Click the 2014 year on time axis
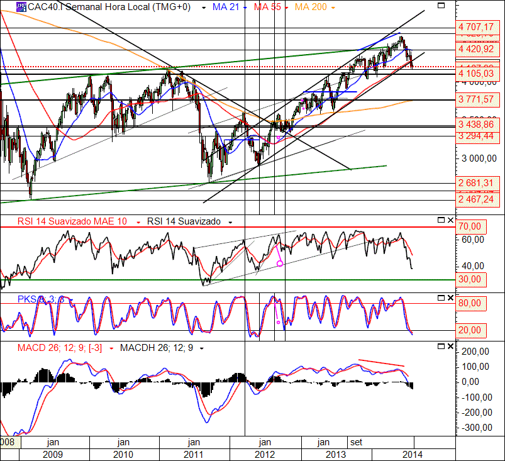The image size is (505, 461). click(413, 455)
